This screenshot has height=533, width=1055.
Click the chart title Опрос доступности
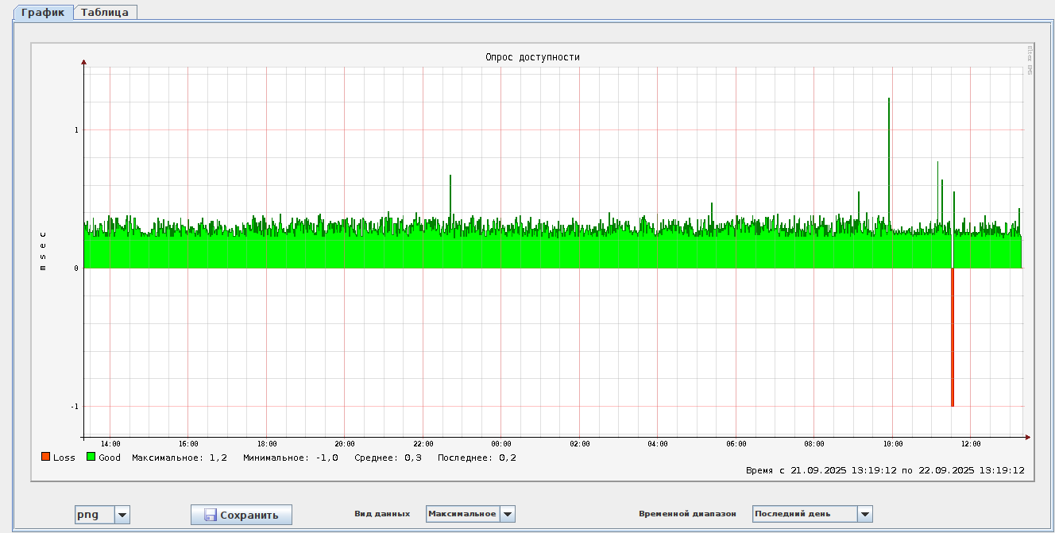click(532, 57)
